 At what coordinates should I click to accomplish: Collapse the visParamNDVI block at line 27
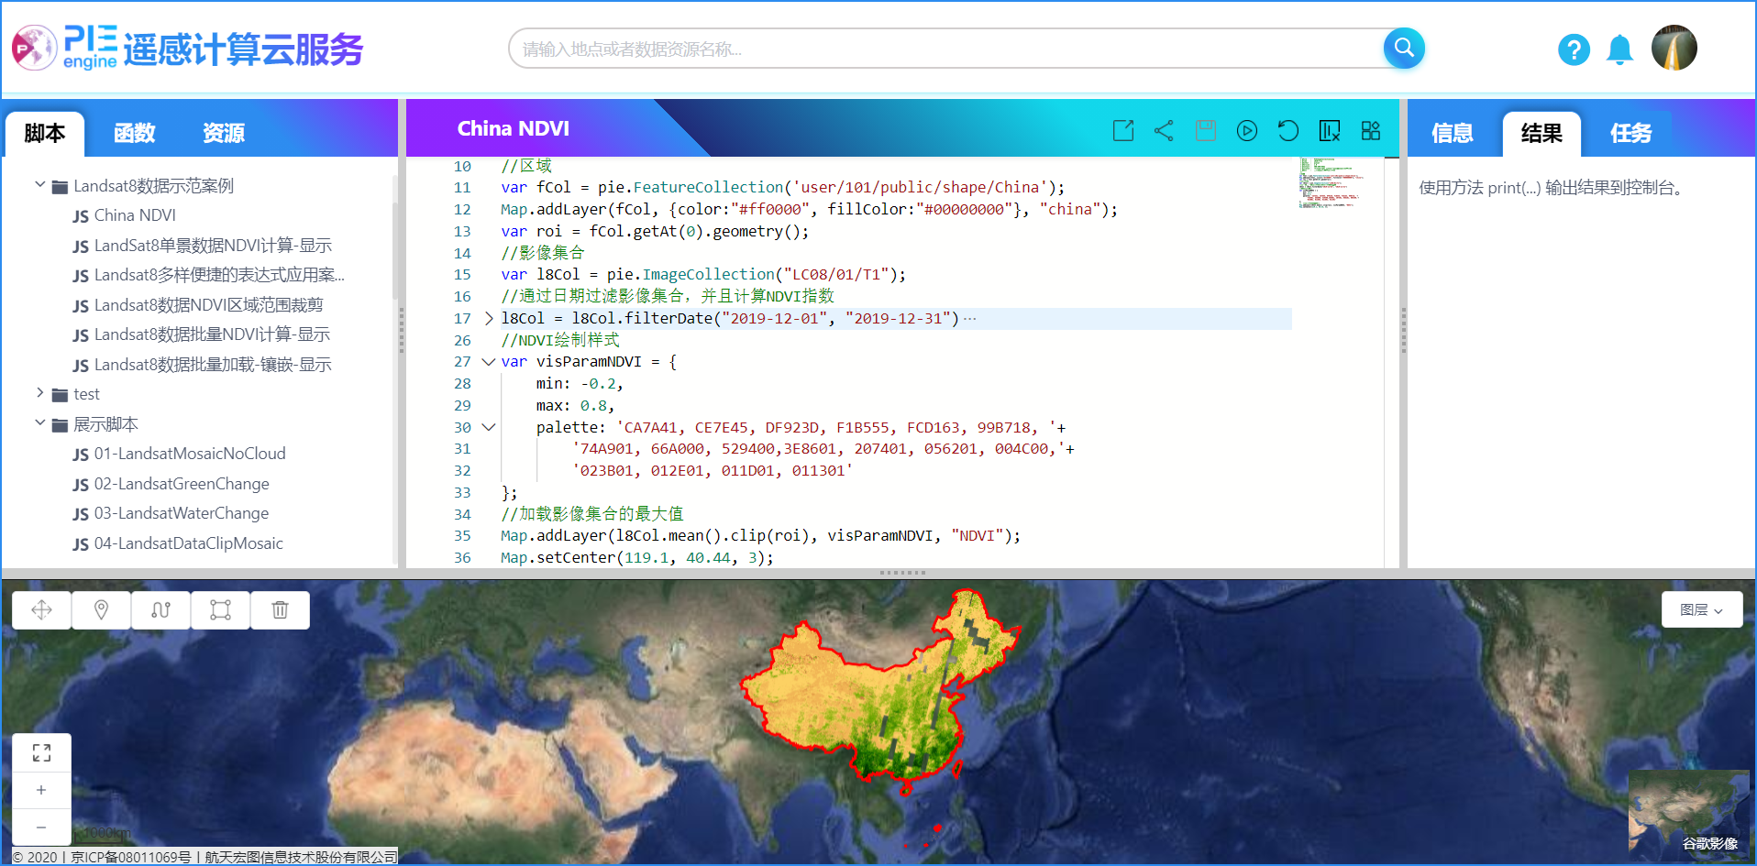pyautogui.click(x=489, y=362)
